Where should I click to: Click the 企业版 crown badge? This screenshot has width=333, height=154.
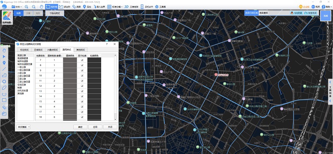(x=304, y=7)
